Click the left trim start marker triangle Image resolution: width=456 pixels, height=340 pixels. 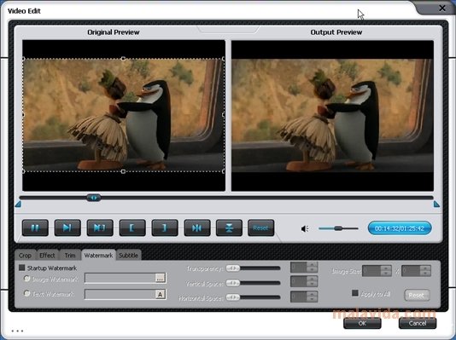pyautogui.click(x=18, y=205)
